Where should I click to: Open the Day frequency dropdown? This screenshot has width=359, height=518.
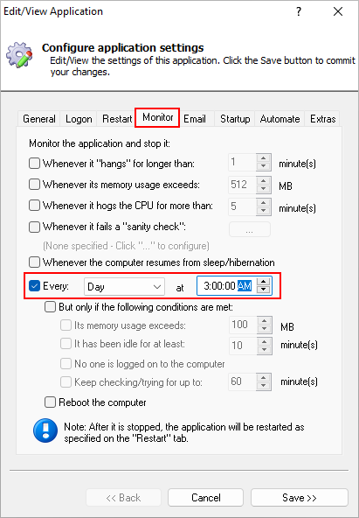click(x=124, y=286)
